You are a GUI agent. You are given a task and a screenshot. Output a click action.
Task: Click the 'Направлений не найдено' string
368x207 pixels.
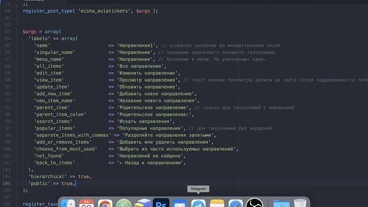click(150, 156)
